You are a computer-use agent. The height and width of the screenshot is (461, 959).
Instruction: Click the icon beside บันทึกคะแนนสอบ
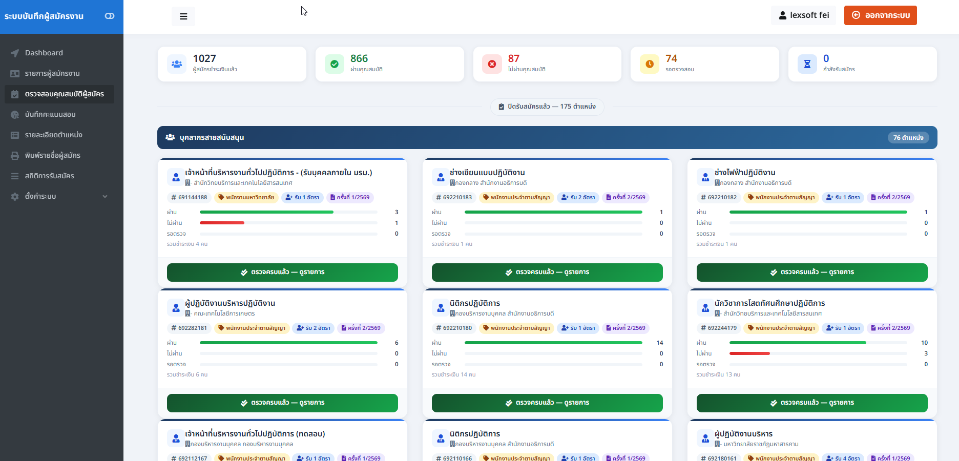pyautogui.click(x=15, y=114)
